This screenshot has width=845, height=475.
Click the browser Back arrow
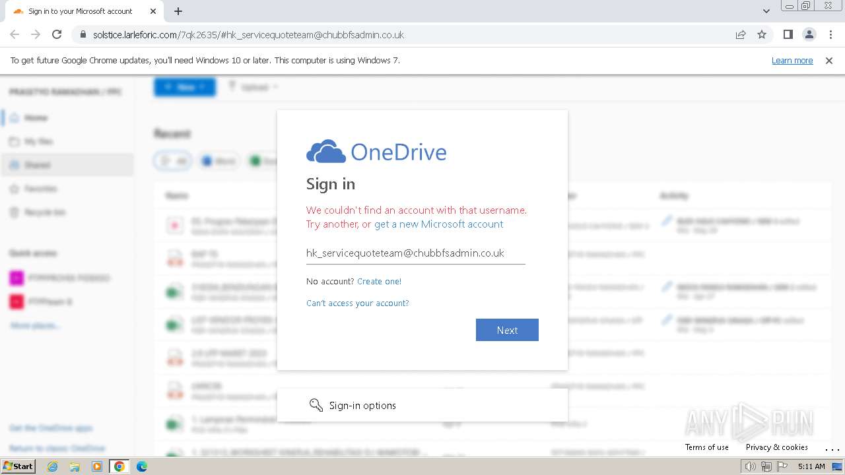pyautogui.click(x=15, y=35)
